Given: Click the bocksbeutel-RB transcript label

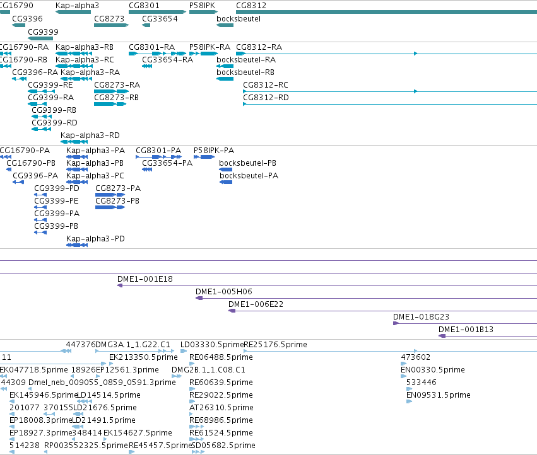Looking at the screenshot, I should click(x=245, y=72).
